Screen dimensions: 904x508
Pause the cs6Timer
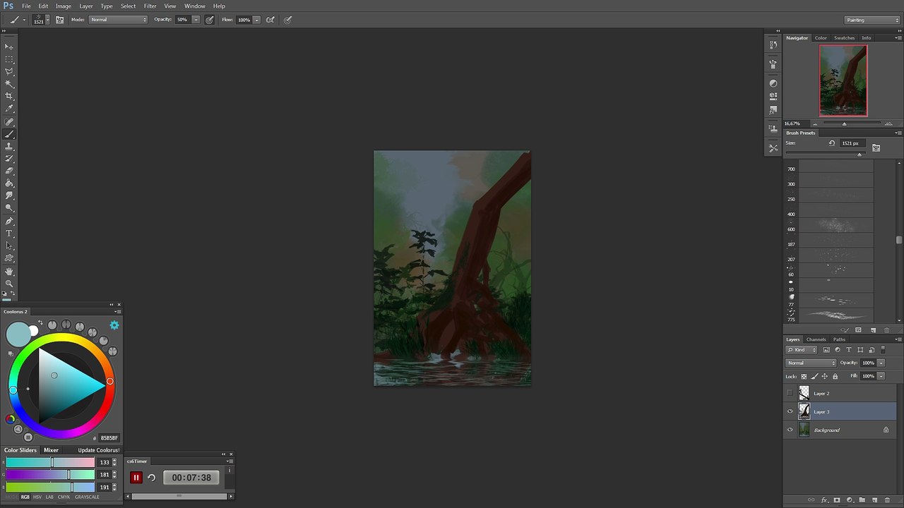tap(136, 478)
